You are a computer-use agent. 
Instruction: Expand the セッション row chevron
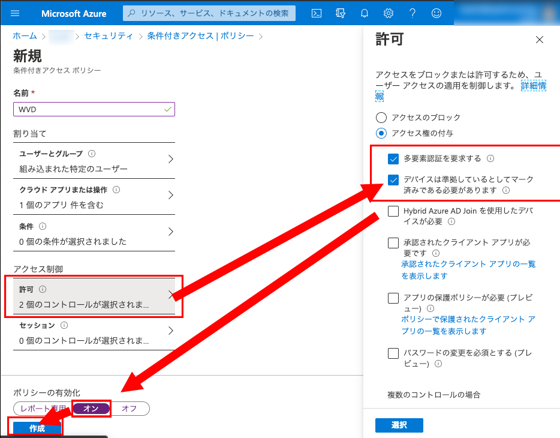[171, 331]
